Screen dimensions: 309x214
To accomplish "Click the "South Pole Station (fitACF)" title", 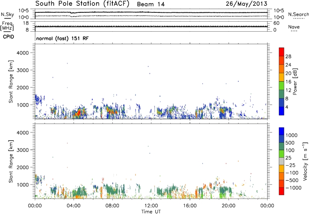I will (x=82, y=4).
